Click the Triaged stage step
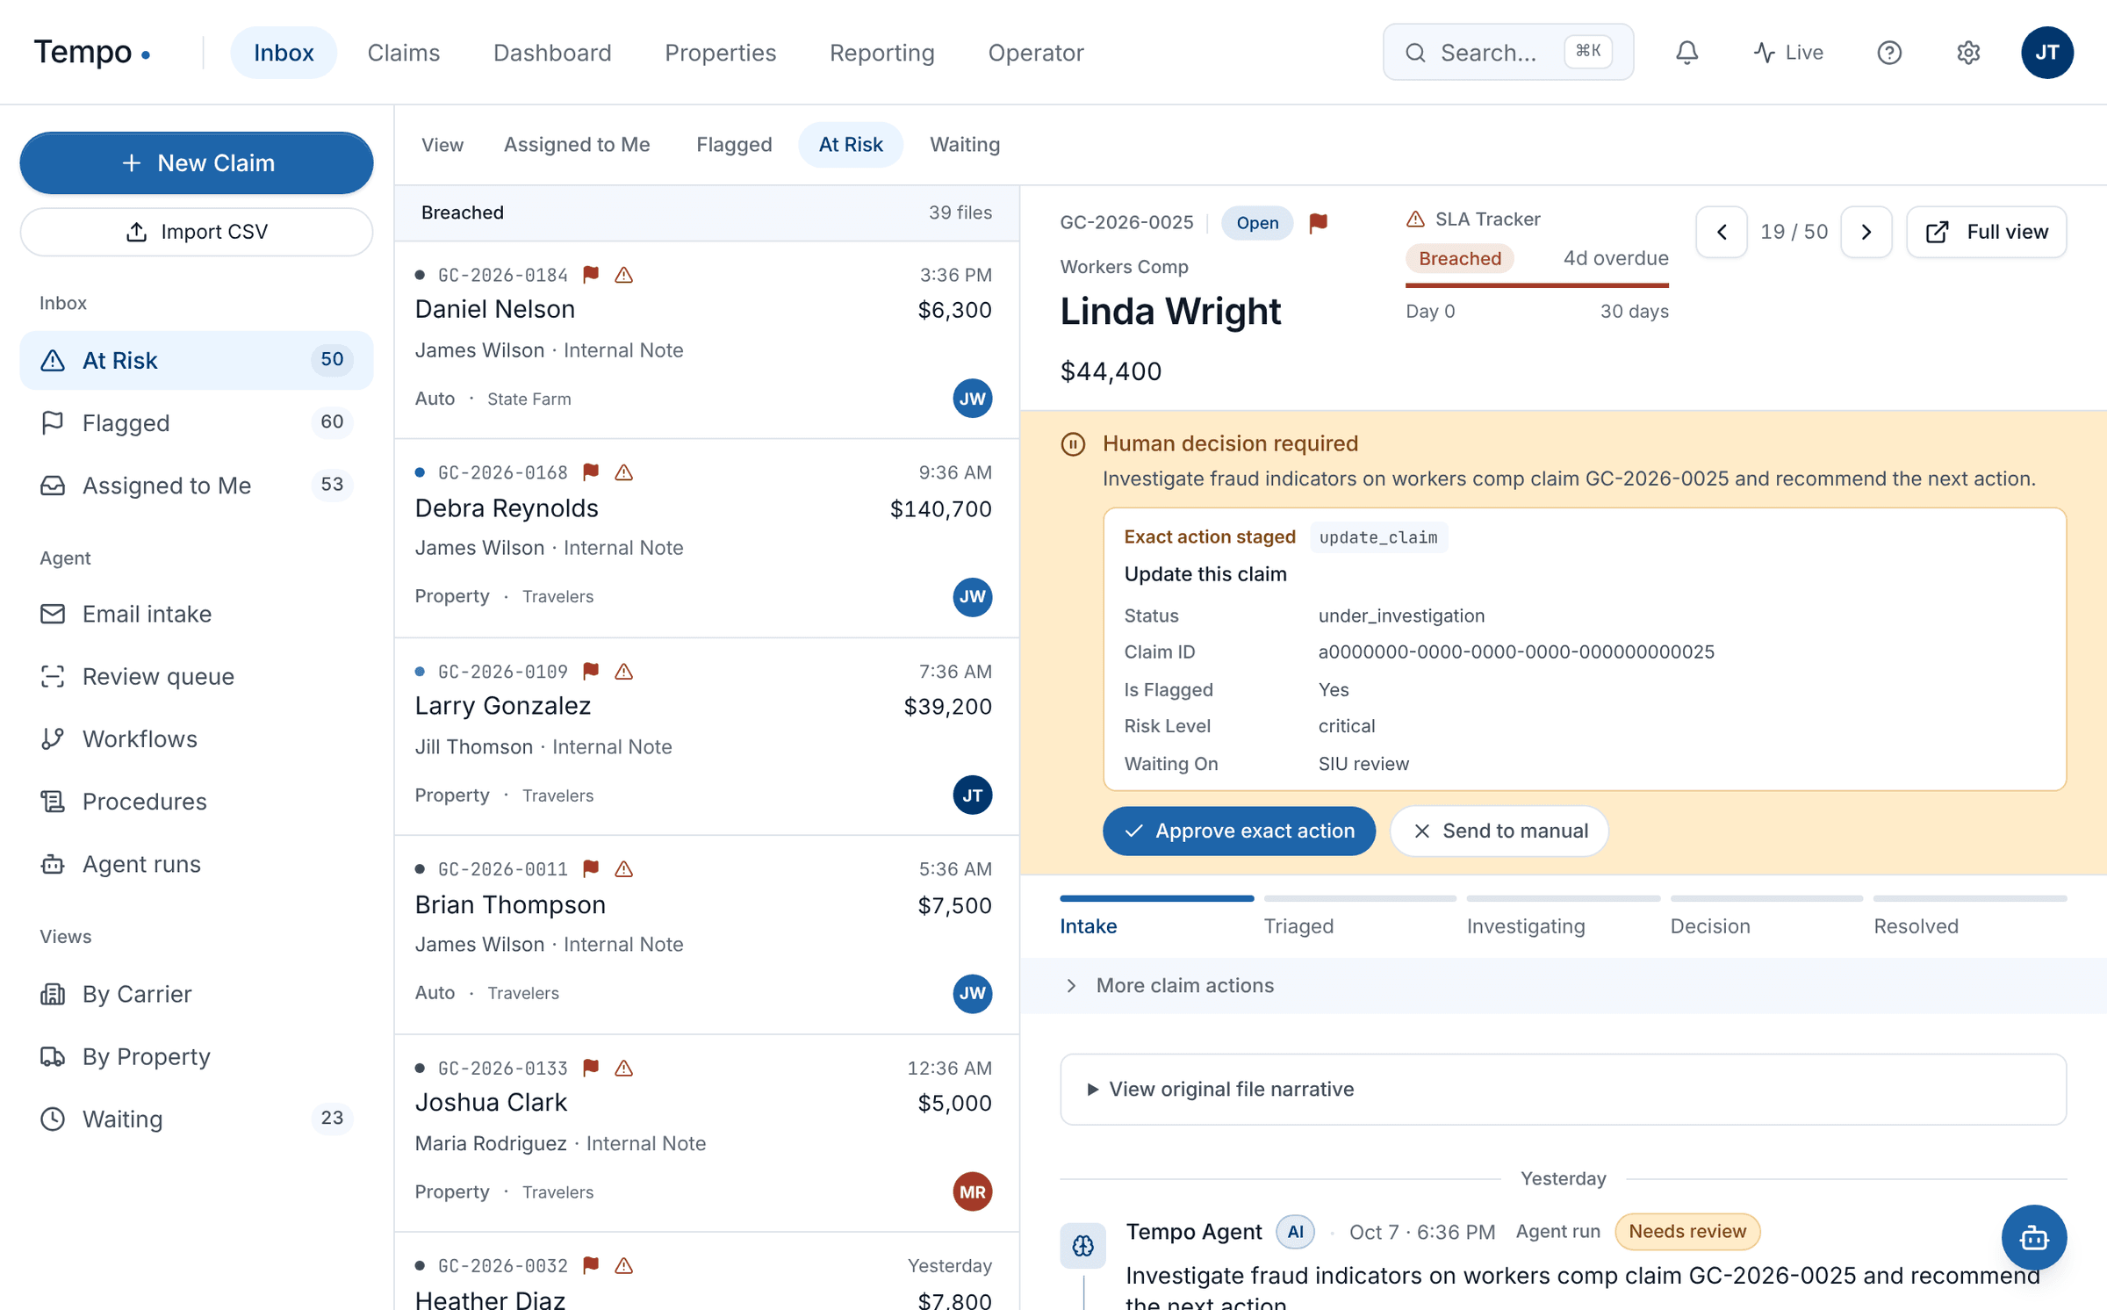 click(x=1360, y=917)
